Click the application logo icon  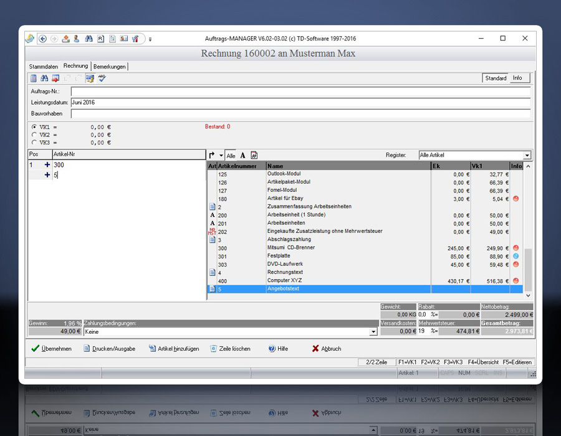coord(30,38)
